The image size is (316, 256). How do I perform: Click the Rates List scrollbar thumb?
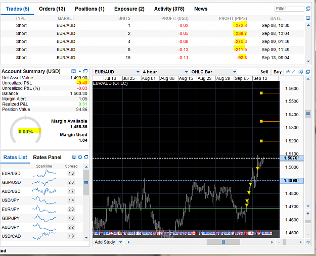point(86,183)
